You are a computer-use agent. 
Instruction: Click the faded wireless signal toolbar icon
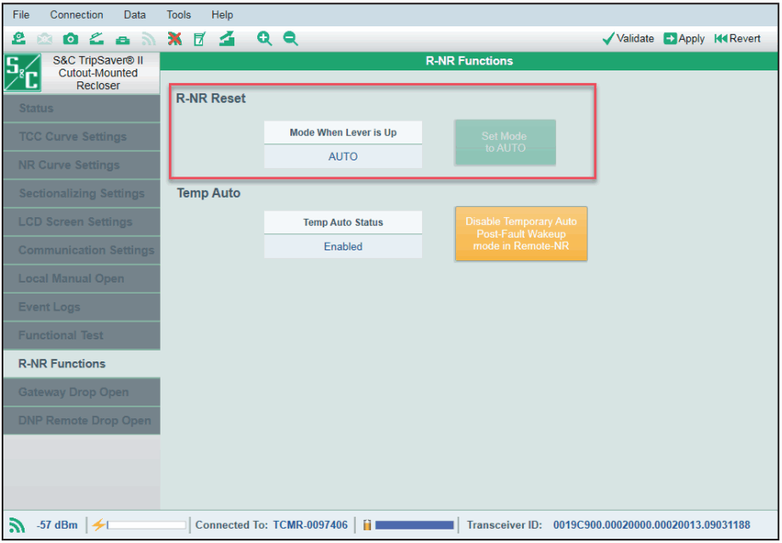click(149, 39)
